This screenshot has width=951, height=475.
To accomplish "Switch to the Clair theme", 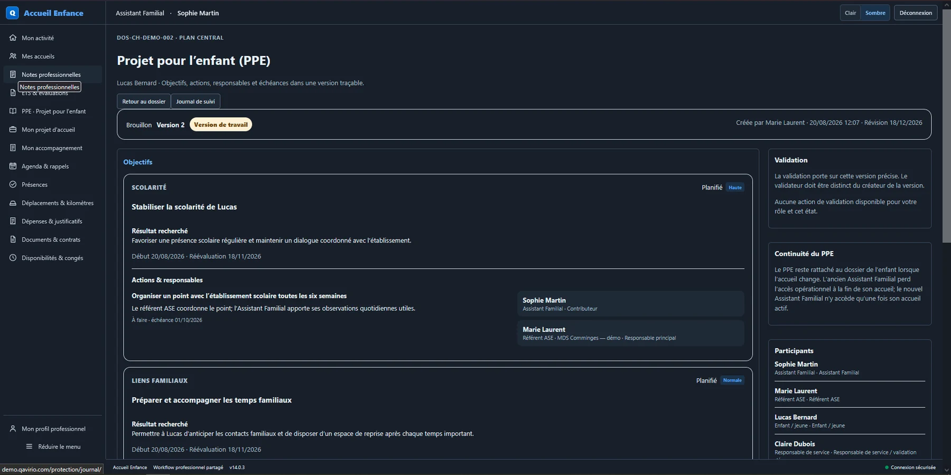I will pos(850,13).
